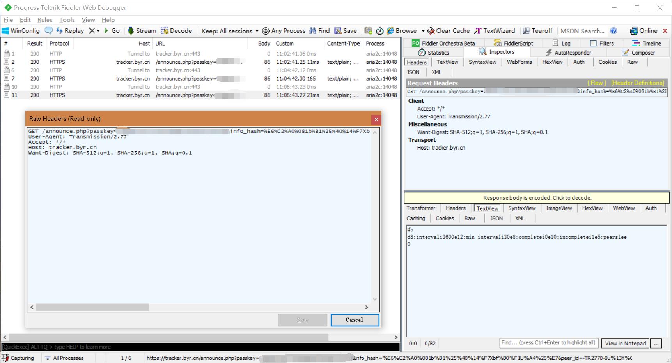This screenshot has width=672, height=363.
Task: Select the request Cookies inspector tab
Action: [608, 62]
